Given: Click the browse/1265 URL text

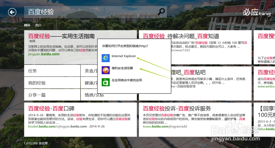Looking at the screenshot, I should pyautogui.click(x=180, y=50).
